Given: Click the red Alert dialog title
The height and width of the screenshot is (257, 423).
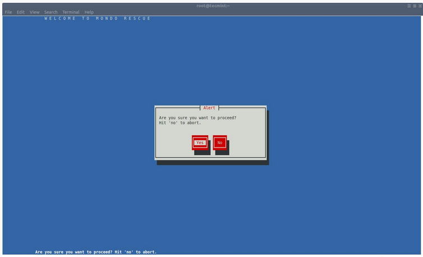Looking at the screenshot, I should click(209, 108).
